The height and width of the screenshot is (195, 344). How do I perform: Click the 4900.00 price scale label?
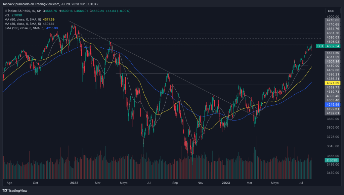tap(332, 16)
